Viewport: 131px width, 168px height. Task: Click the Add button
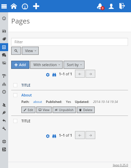pos(20,65)
